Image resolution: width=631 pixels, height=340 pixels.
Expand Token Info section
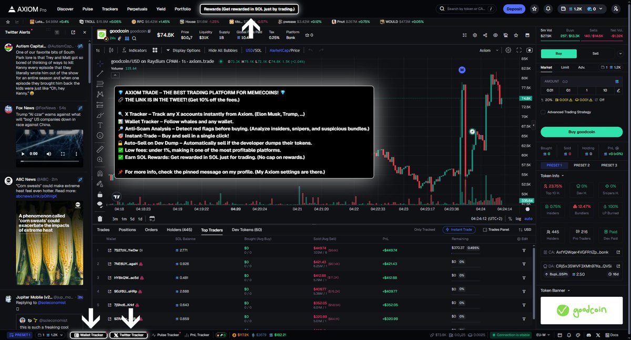(552, 175)
